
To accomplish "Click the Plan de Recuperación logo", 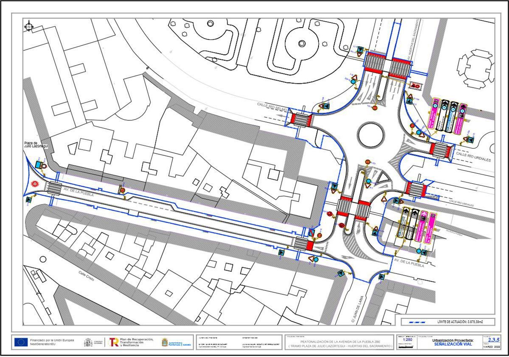I will tap(114, 342).
